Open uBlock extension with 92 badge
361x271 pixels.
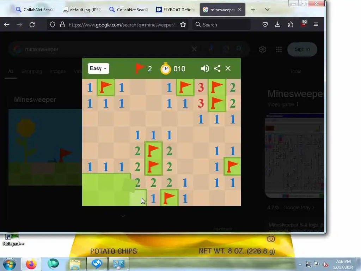point(304,24)
